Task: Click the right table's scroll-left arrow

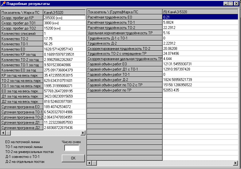Action: click(x=89, y=163)
